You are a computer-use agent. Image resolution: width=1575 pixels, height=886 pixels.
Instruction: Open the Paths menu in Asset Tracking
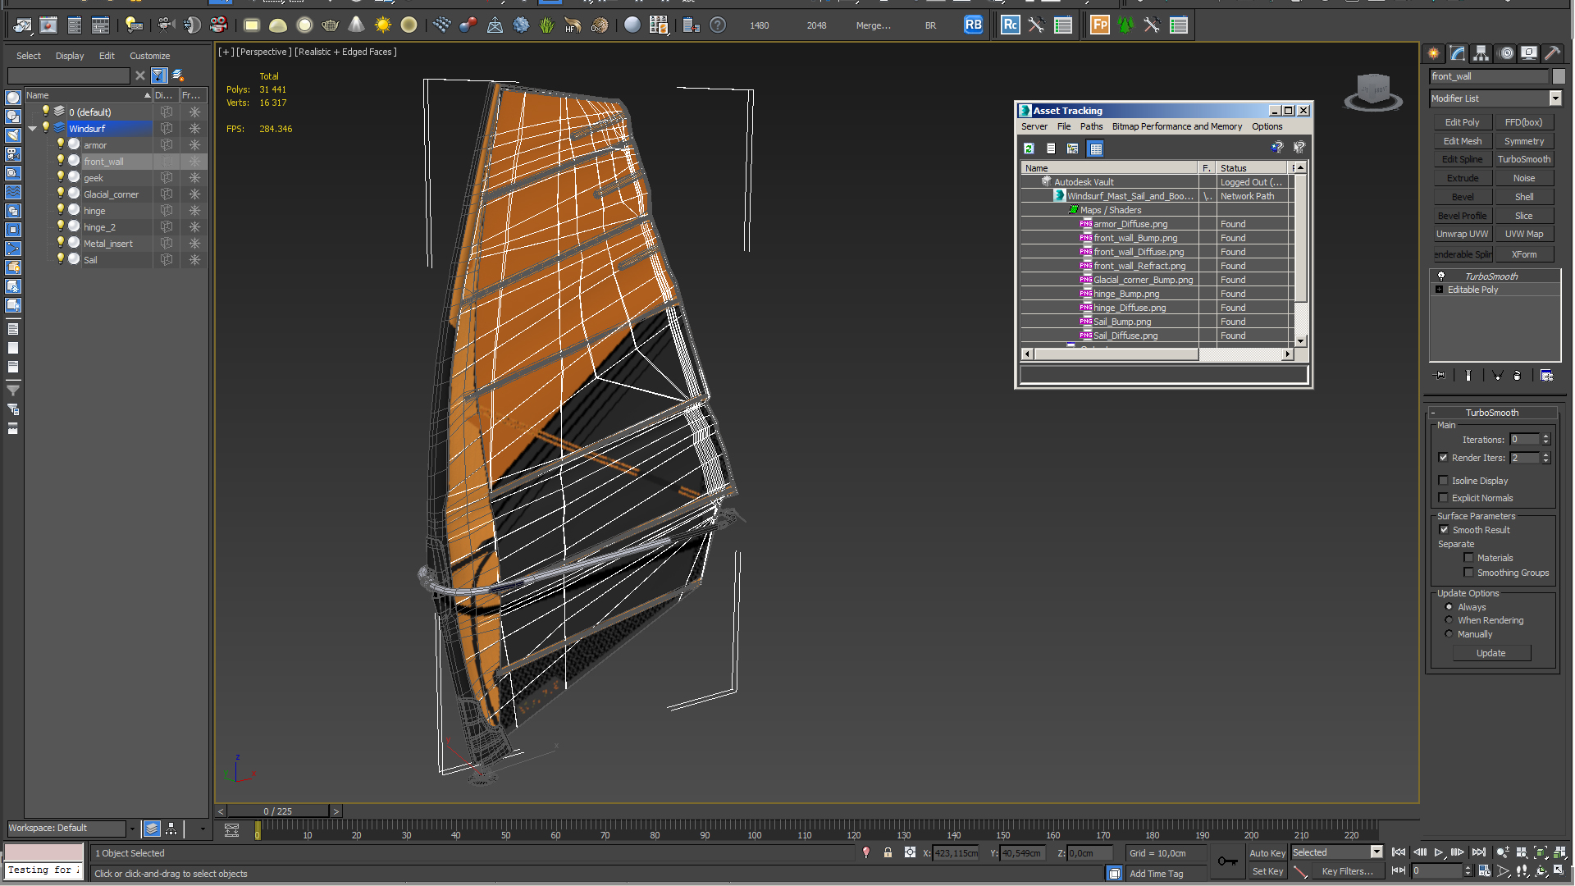click(1091, 126)
